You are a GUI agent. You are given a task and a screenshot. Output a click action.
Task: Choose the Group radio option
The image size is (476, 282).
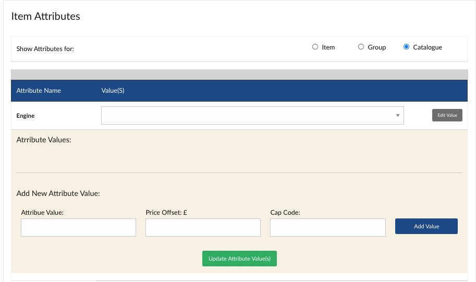tap(361, 47)
